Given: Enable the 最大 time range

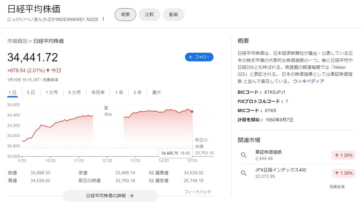Looking at the screenshot, I should 156,93.
